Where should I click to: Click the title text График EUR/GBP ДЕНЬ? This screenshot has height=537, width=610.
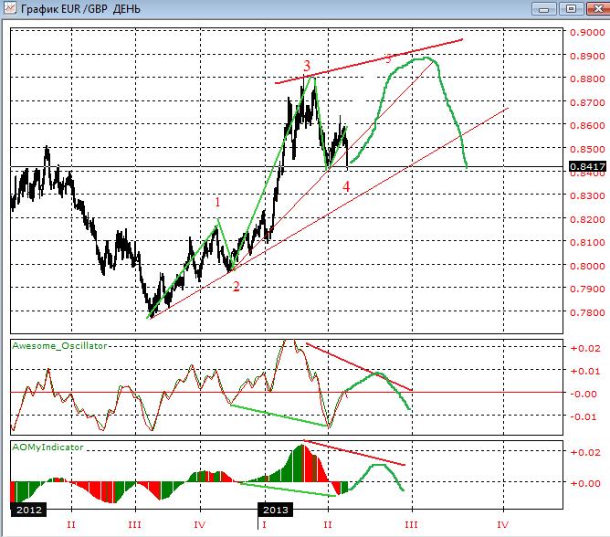pos(80,8)
